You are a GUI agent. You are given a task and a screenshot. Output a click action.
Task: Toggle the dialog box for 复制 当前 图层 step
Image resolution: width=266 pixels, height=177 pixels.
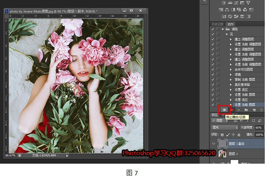218,80
